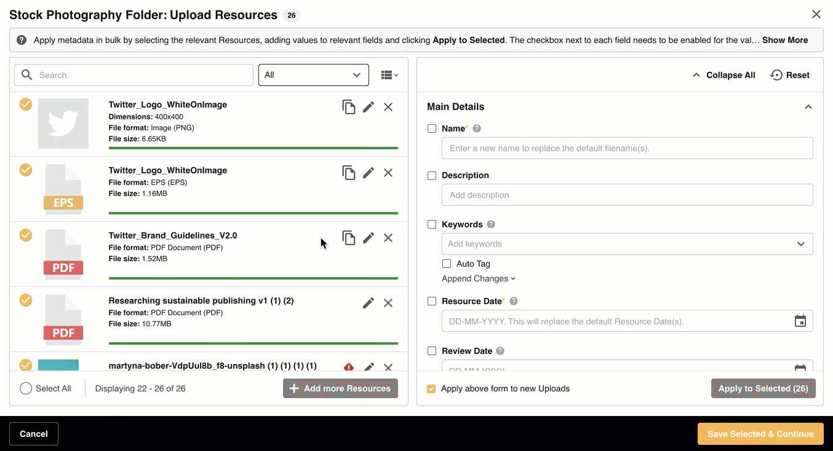Uncheck Apply above form to new Uploads

[431, 389]
